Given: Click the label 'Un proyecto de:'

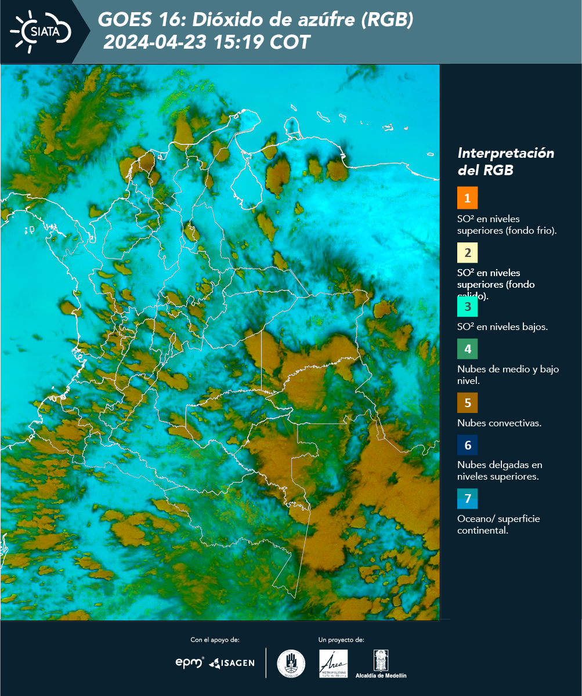Looking at the screenshot, I should pyautogui.click(x=341, y=640).
